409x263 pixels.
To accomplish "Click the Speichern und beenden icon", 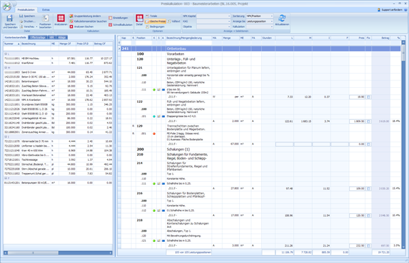I will click(x=10, y=18).
